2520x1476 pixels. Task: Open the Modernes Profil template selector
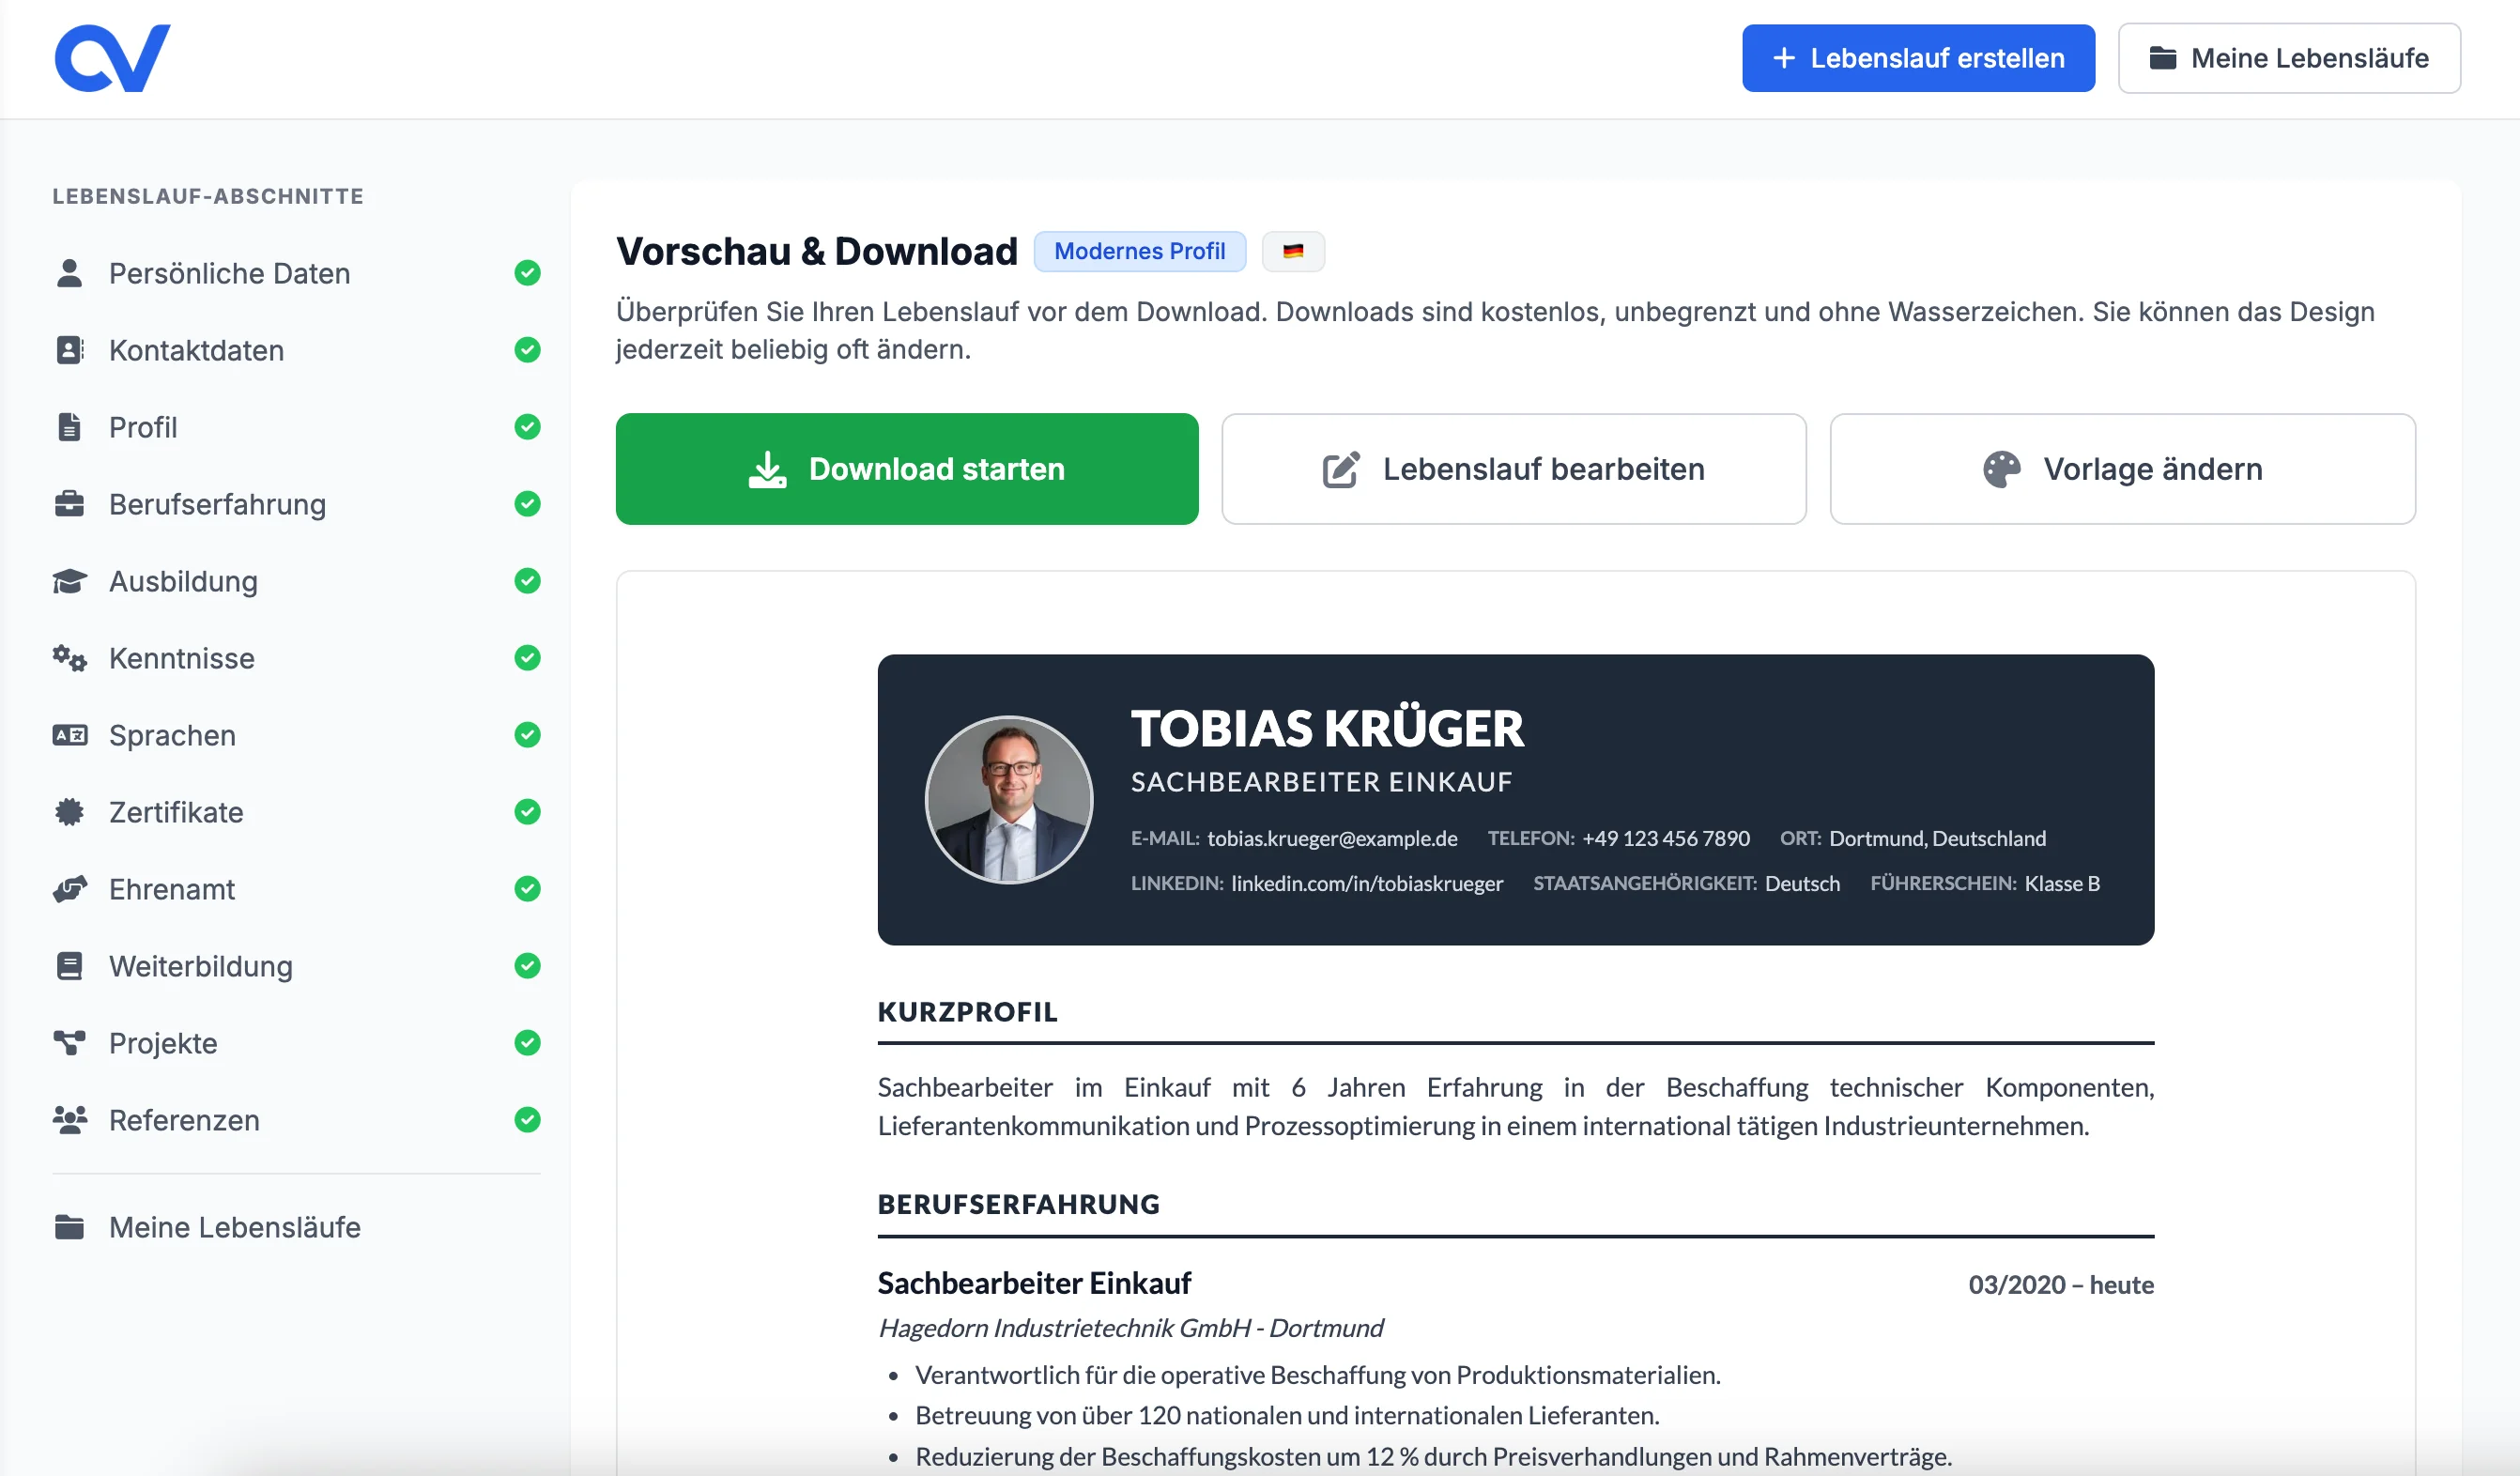pyautogui.click(x=1140, y=251)
